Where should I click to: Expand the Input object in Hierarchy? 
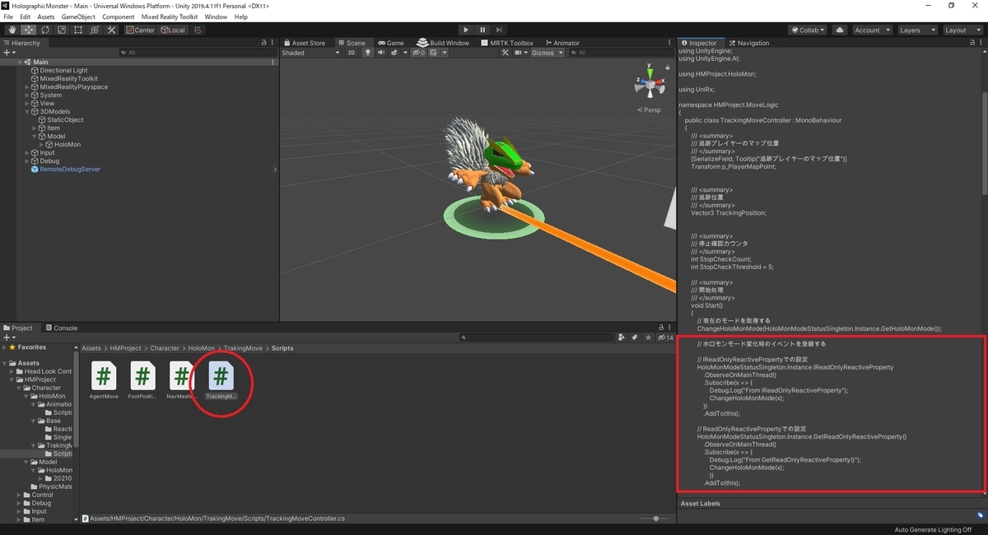[x=27, y=153]
